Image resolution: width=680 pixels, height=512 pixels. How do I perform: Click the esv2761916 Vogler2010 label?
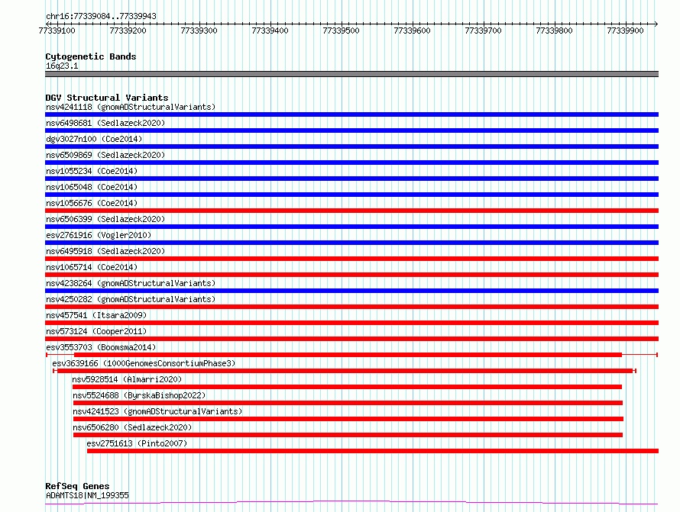[x=99, y=235]
